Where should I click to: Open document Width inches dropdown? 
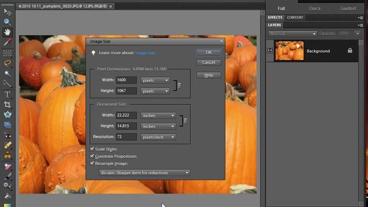point(158,116)
